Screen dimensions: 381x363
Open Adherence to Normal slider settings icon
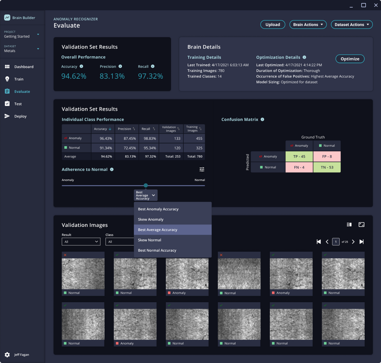pyautogui.click(x=202, y=170)
